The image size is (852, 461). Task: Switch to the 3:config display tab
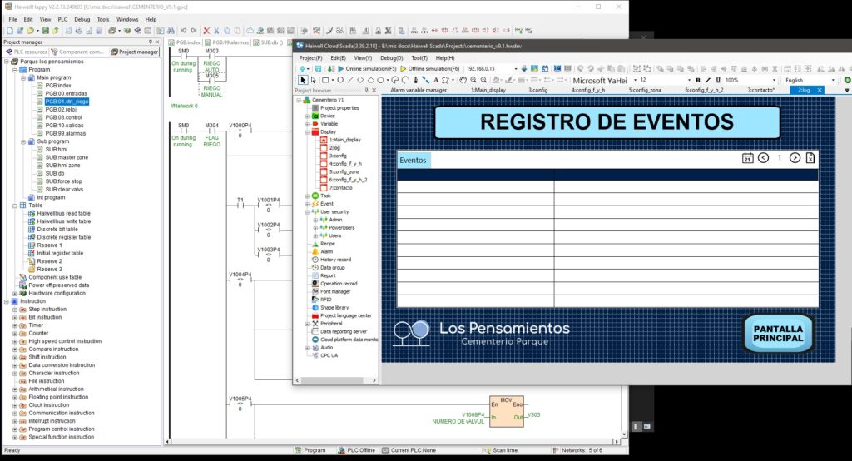coord(537,90)
